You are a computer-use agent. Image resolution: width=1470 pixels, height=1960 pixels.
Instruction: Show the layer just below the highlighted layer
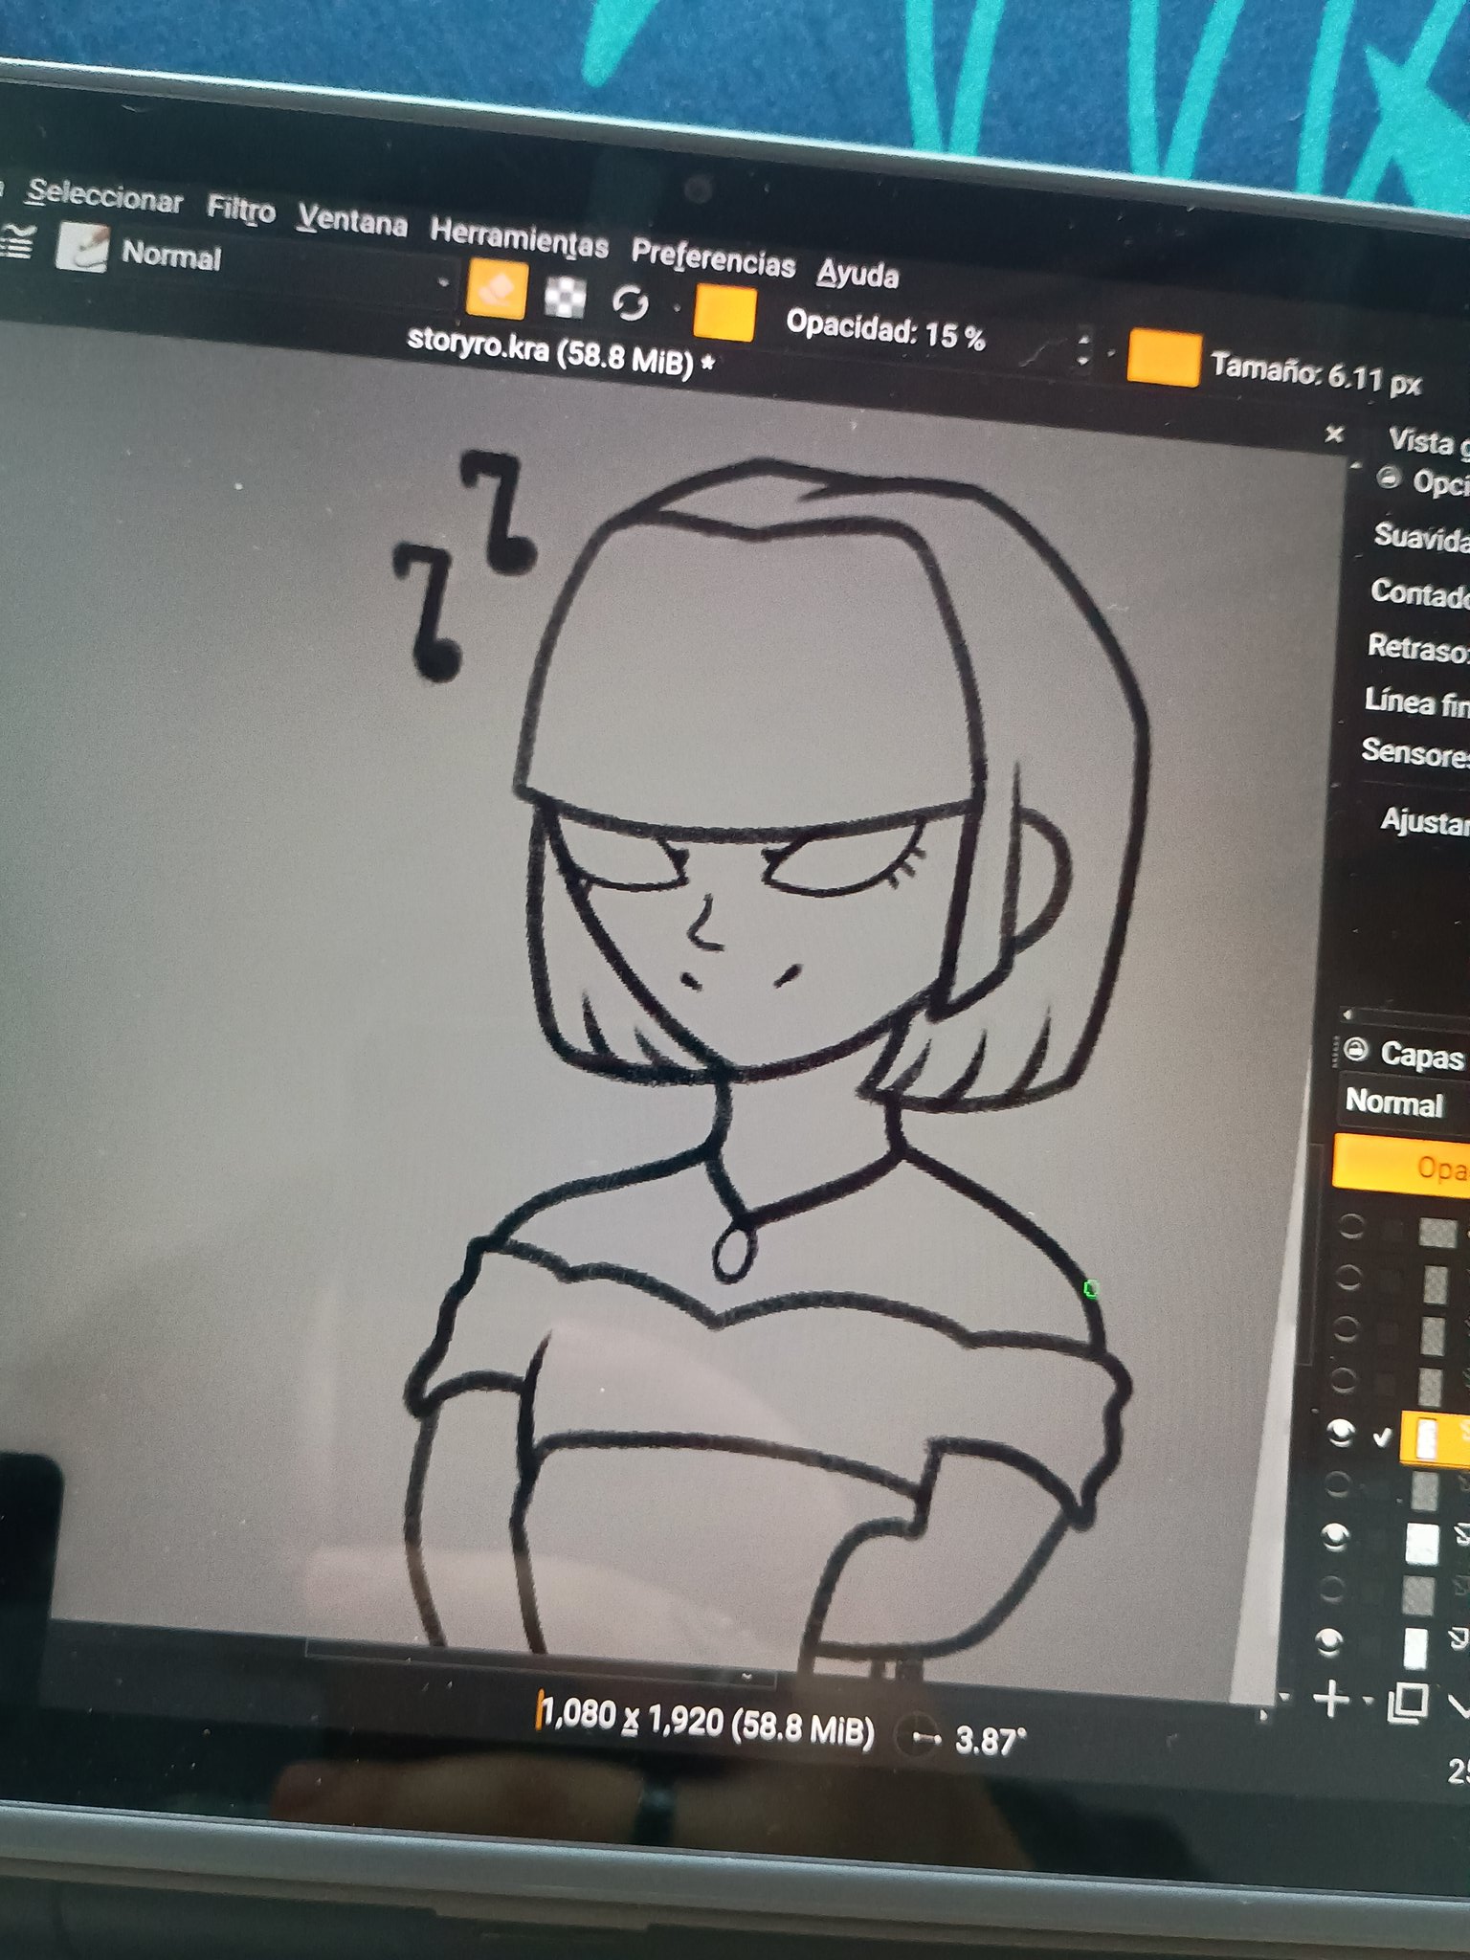[x=1338, y=1484]
